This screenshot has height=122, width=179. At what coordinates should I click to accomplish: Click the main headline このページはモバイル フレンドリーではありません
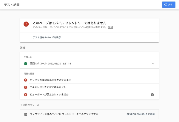coord(70,23)
